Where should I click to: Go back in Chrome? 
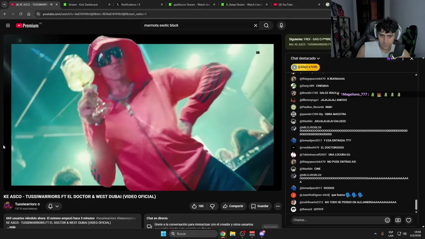[5, 14]
